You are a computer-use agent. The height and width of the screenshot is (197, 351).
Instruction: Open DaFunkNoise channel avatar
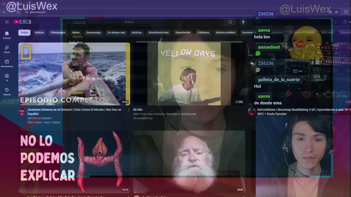point(251,111)
